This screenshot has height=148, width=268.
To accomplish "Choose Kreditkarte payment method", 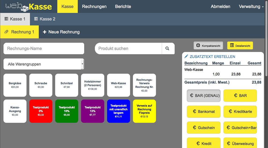I will coord(240,112).
